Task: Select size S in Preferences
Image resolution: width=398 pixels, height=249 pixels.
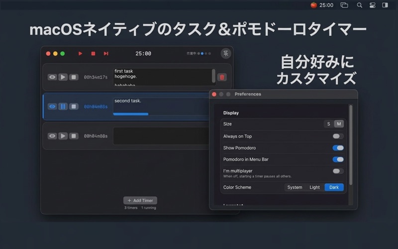Action: click(329, 124)
